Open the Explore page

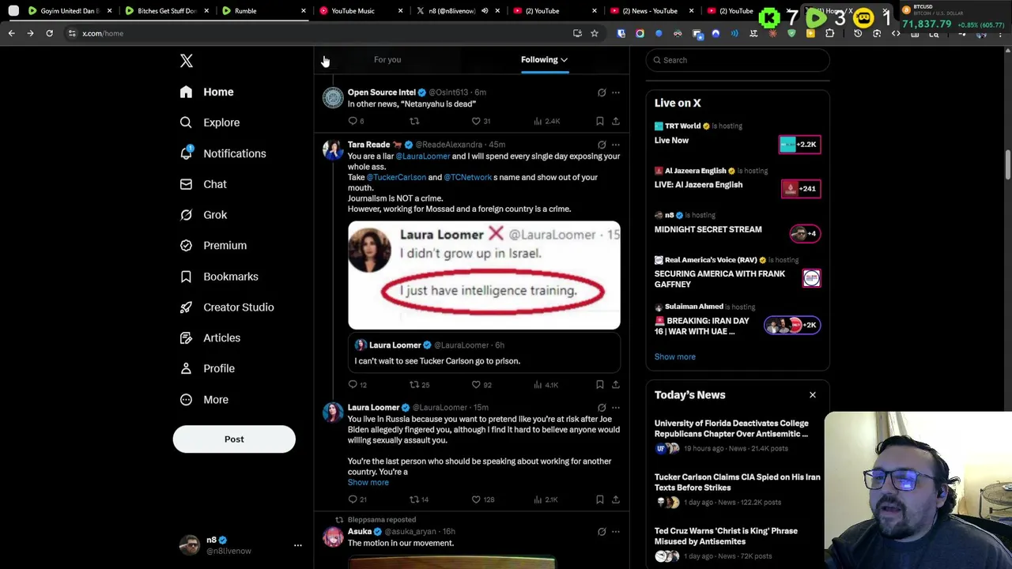pos(210,122)
